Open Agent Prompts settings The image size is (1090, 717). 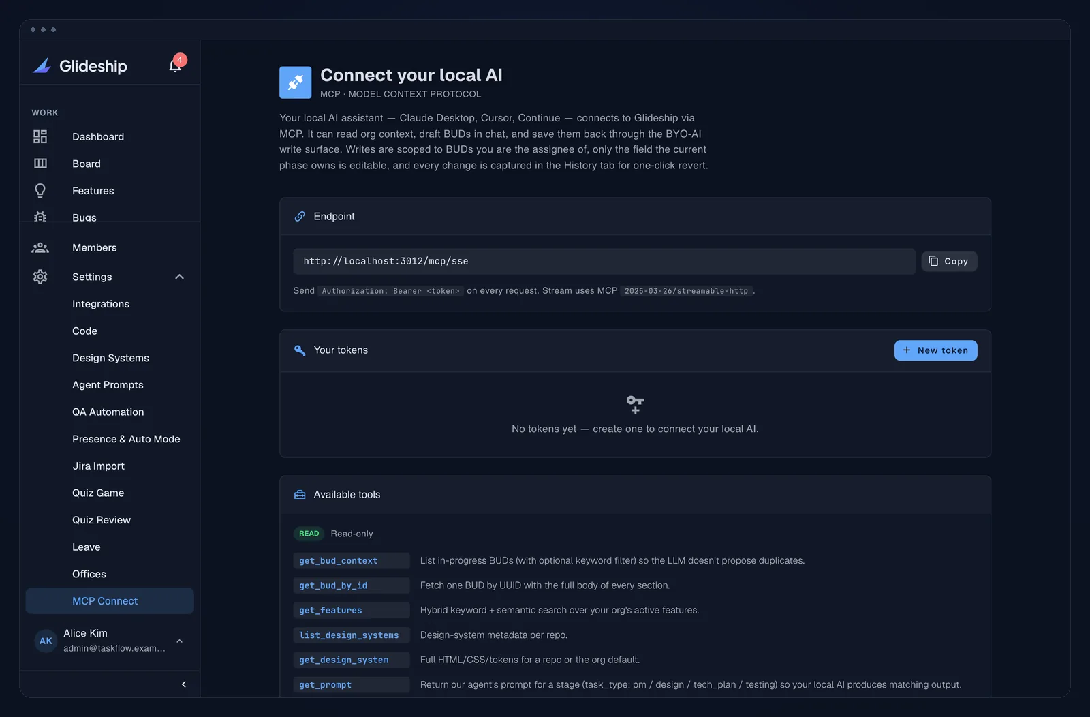click(108, 385)
